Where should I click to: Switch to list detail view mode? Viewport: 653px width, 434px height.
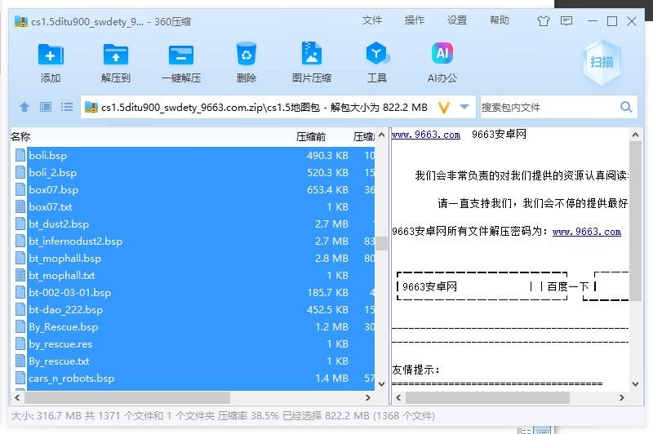[x=67, y=108]
